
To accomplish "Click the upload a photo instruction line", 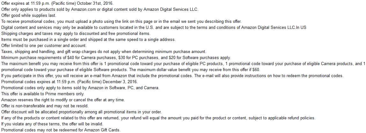I will [x=121, y=22].
